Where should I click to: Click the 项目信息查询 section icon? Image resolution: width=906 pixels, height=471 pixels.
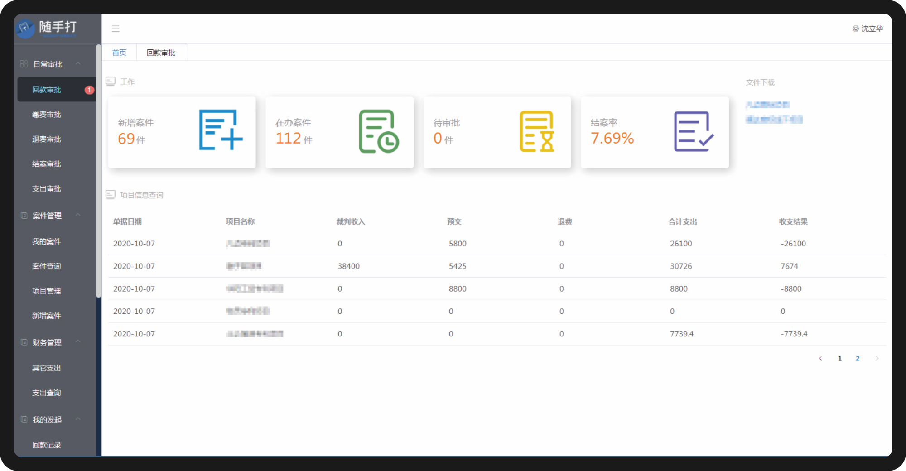110,195
